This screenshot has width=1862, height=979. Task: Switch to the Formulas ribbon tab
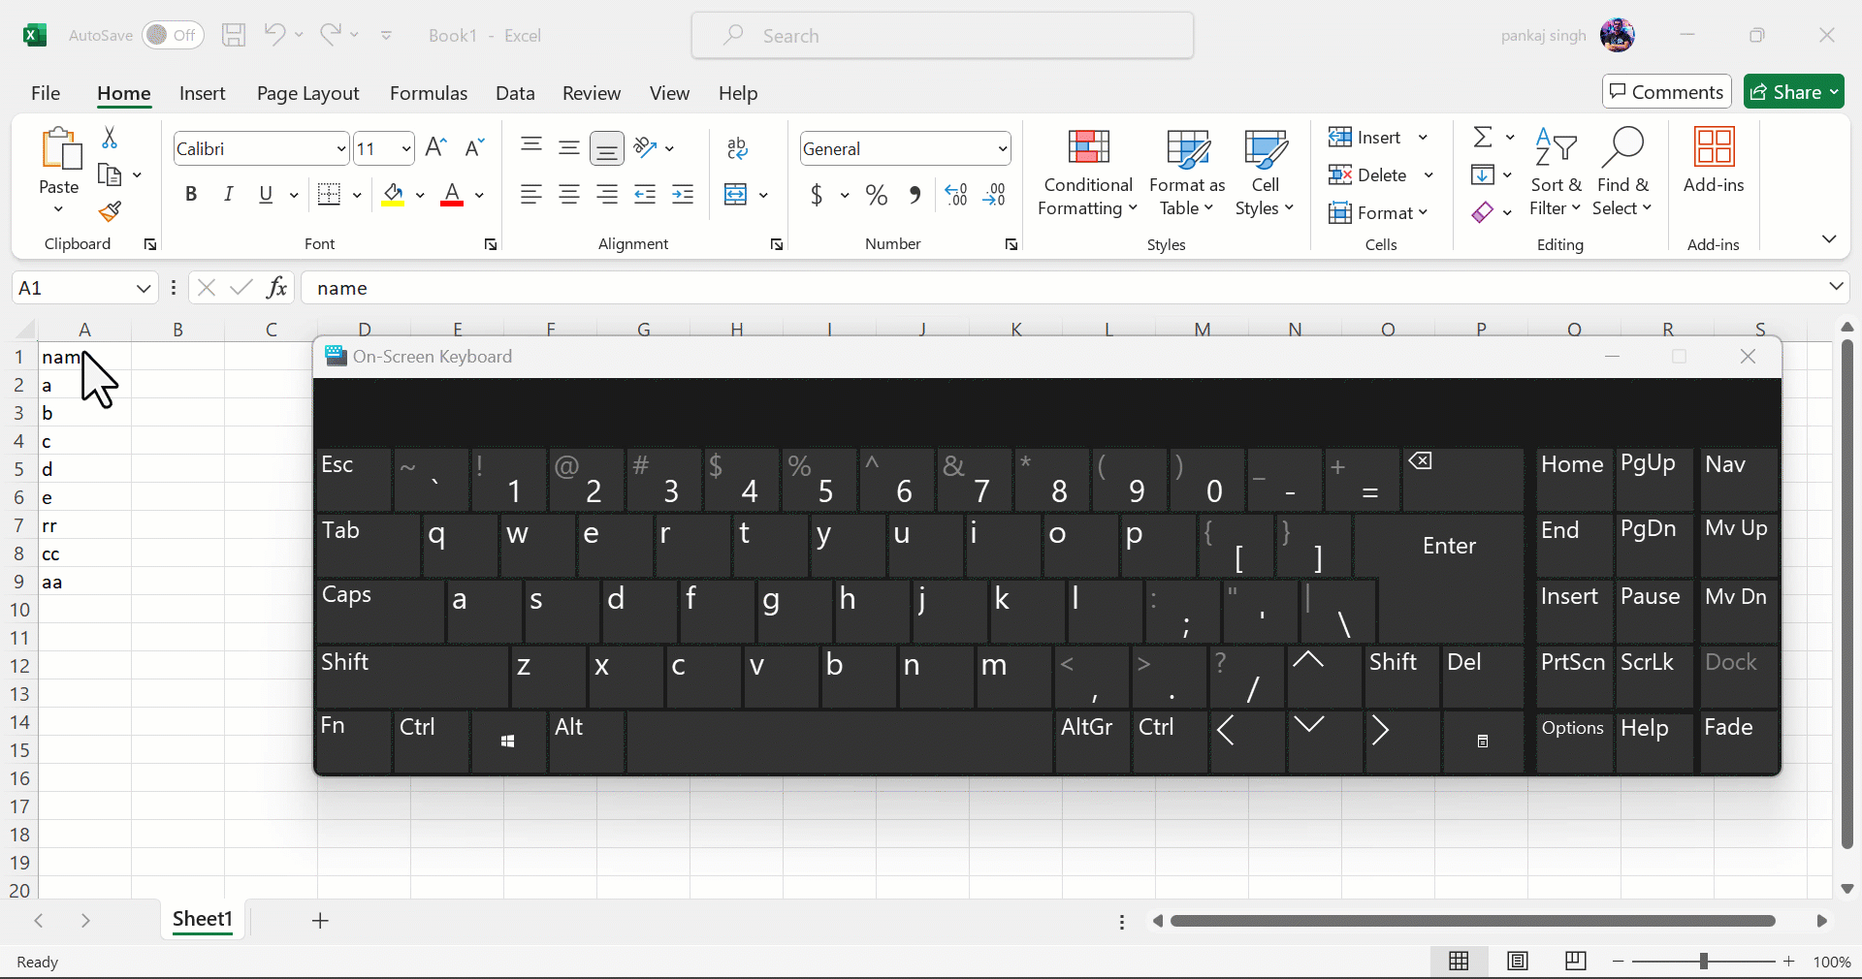pyautogui.click(x=429, y=93)
